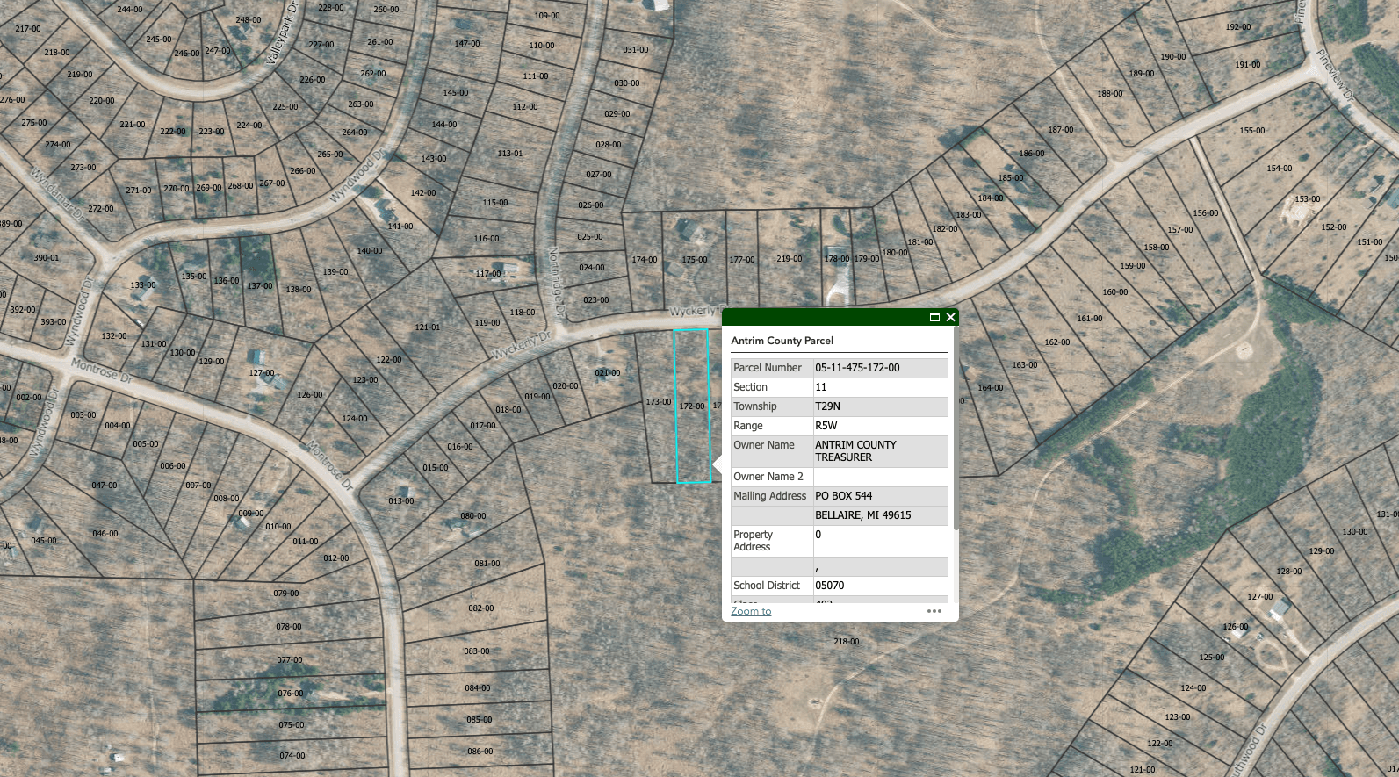Screen dimensions: 1399x777
Task: Select parcel 121-01 on the map
Action: point(428,327)
